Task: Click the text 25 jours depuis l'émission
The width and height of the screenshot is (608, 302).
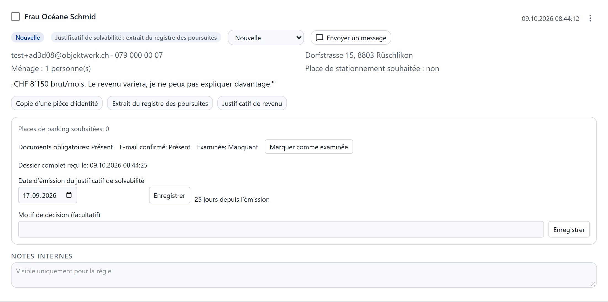Action: pos(232,199)
